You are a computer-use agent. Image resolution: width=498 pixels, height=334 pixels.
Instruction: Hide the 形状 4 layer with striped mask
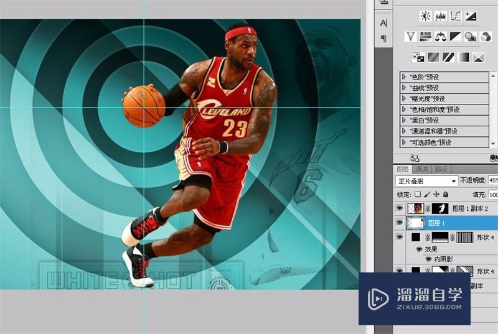400,237
